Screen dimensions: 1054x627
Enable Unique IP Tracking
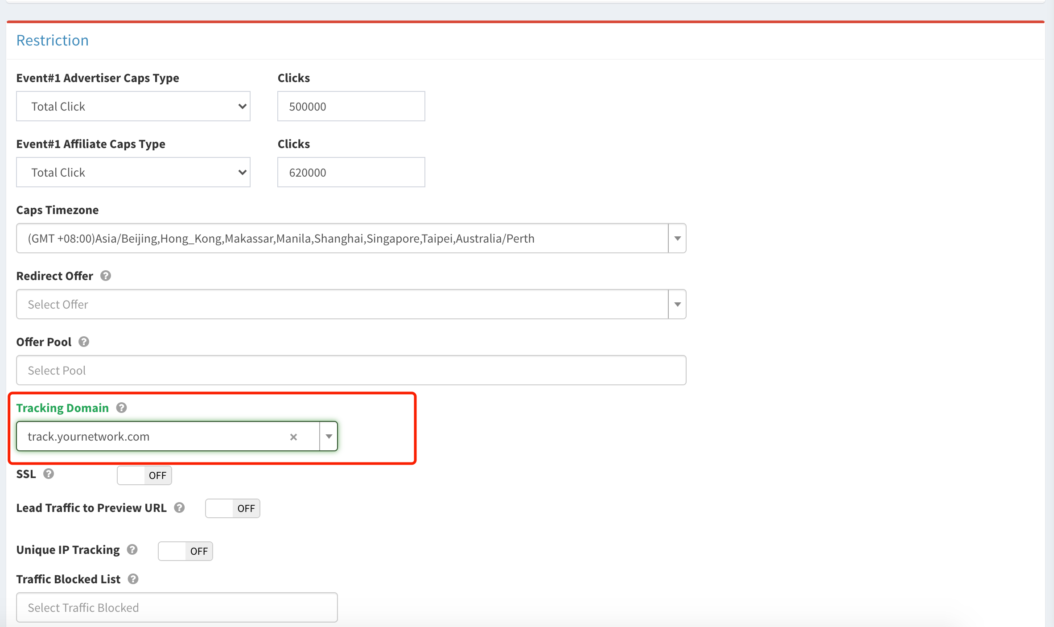[185, 551]
